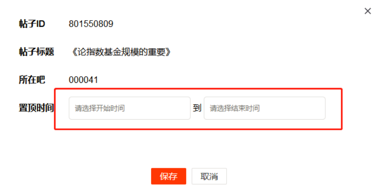
Task: Open the 请选择结束时间 date picker
Action: pyautogui.click(x=264, y=108)
